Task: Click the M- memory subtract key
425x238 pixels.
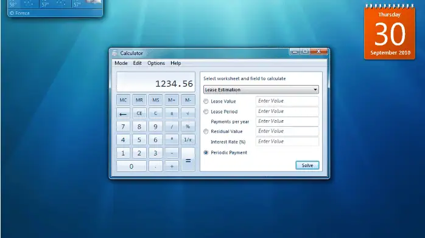Action: coord(188,100)
